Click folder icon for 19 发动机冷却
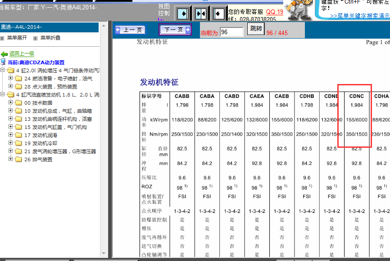Screen dimensions: 390x261 [x=18, y=143]
